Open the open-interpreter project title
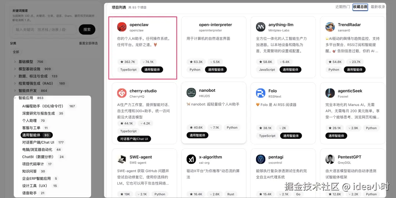396x198 pixels. [x=216, y=24]
